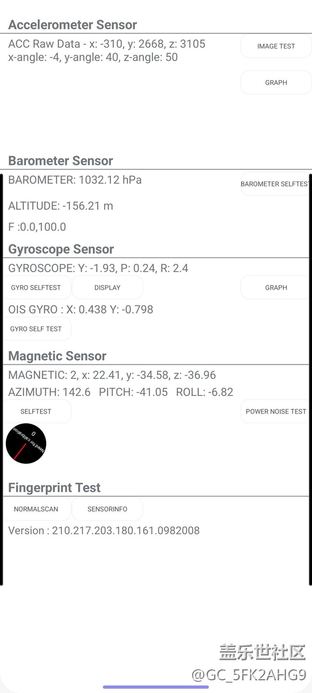Image resolution: width=312 pixels, height=693 pixels.
Task: Run the OIS GYRO SELF TEST
Action: pos(36,329)
